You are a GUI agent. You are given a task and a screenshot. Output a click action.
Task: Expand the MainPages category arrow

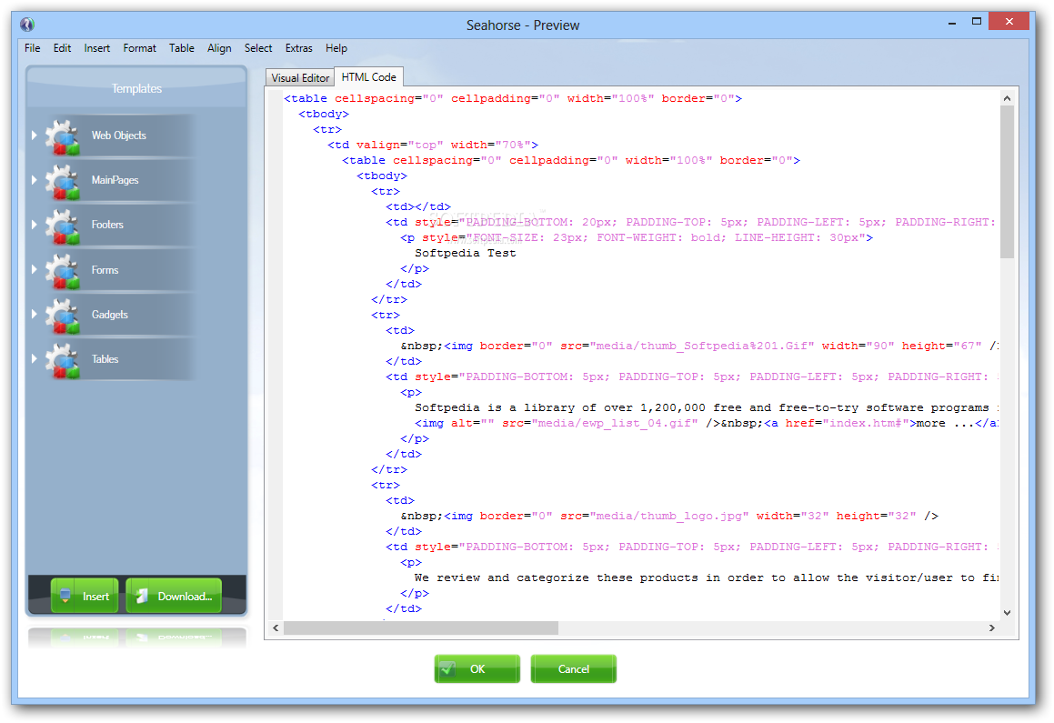click(x=34, y=180)
